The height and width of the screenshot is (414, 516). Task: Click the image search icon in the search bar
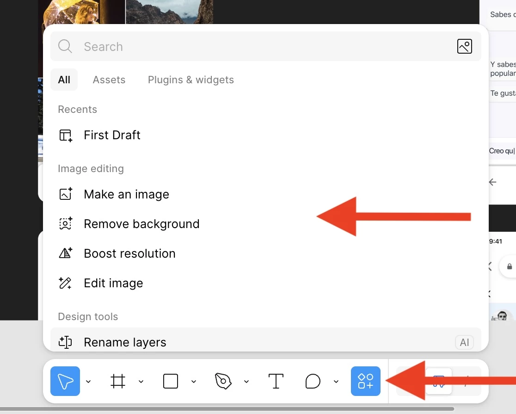click(464, 46)
